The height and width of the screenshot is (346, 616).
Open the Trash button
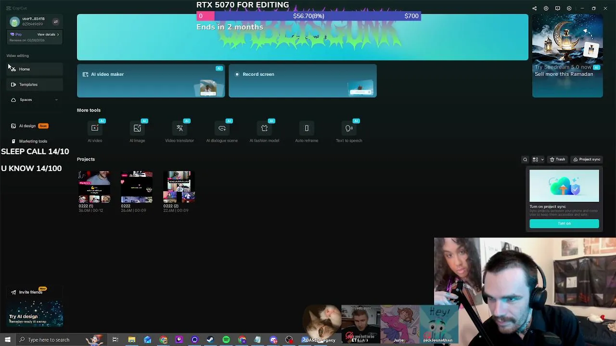pos(557,160)
